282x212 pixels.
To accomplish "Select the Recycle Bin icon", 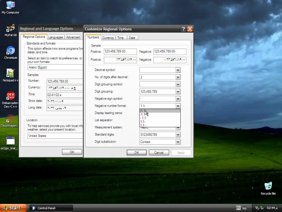I will 268,189.
